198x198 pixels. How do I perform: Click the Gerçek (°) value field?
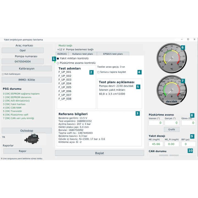click(x=172, y=123)
